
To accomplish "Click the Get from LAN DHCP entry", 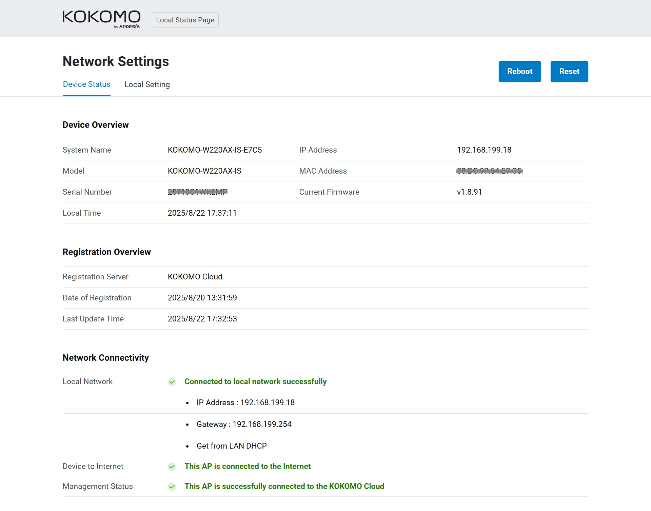I will [x=232, y=446].
